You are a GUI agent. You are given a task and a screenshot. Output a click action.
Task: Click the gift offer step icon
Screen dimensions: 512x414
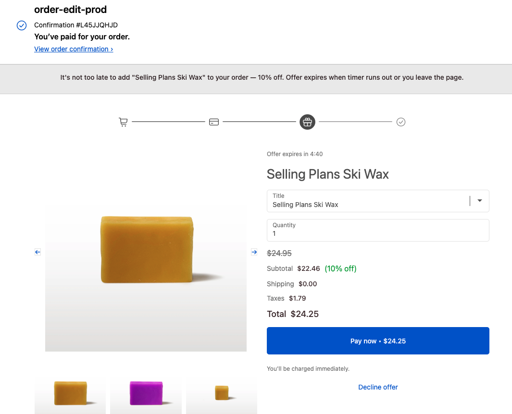(307, 122)
